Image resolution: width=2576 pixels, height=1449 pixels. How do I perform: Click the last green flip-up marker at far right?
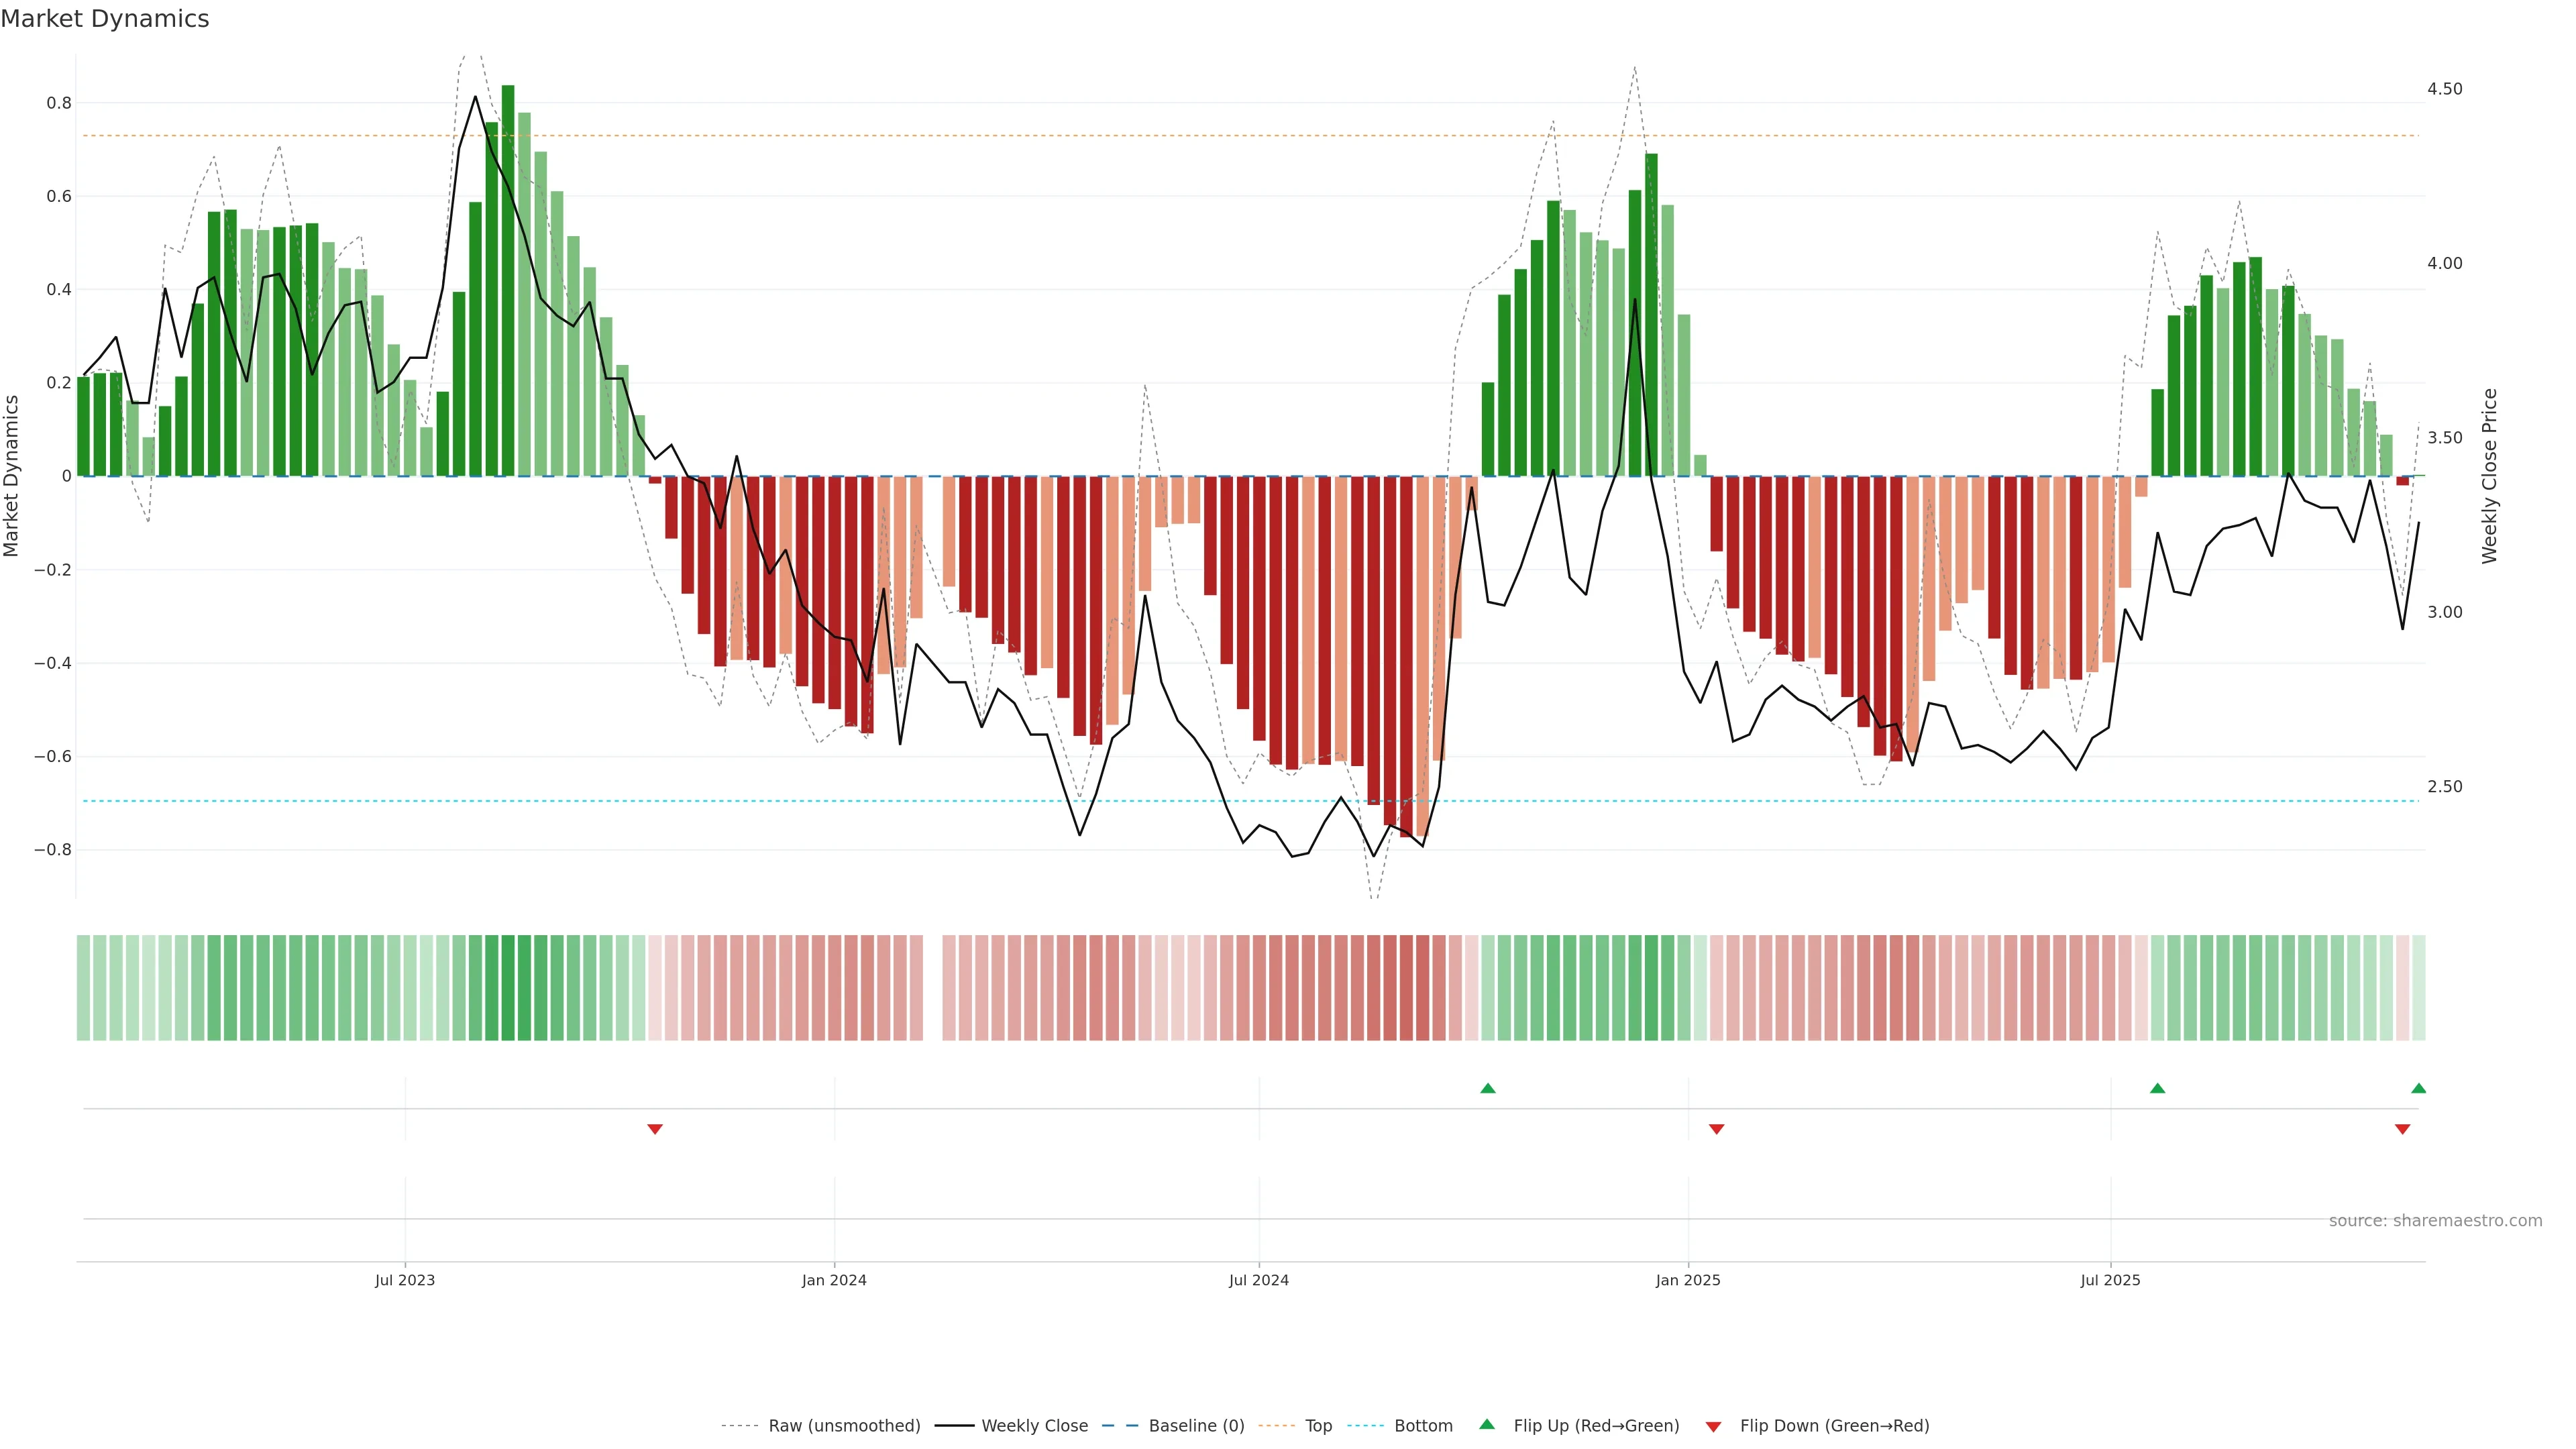[x=2418, y=1088]
